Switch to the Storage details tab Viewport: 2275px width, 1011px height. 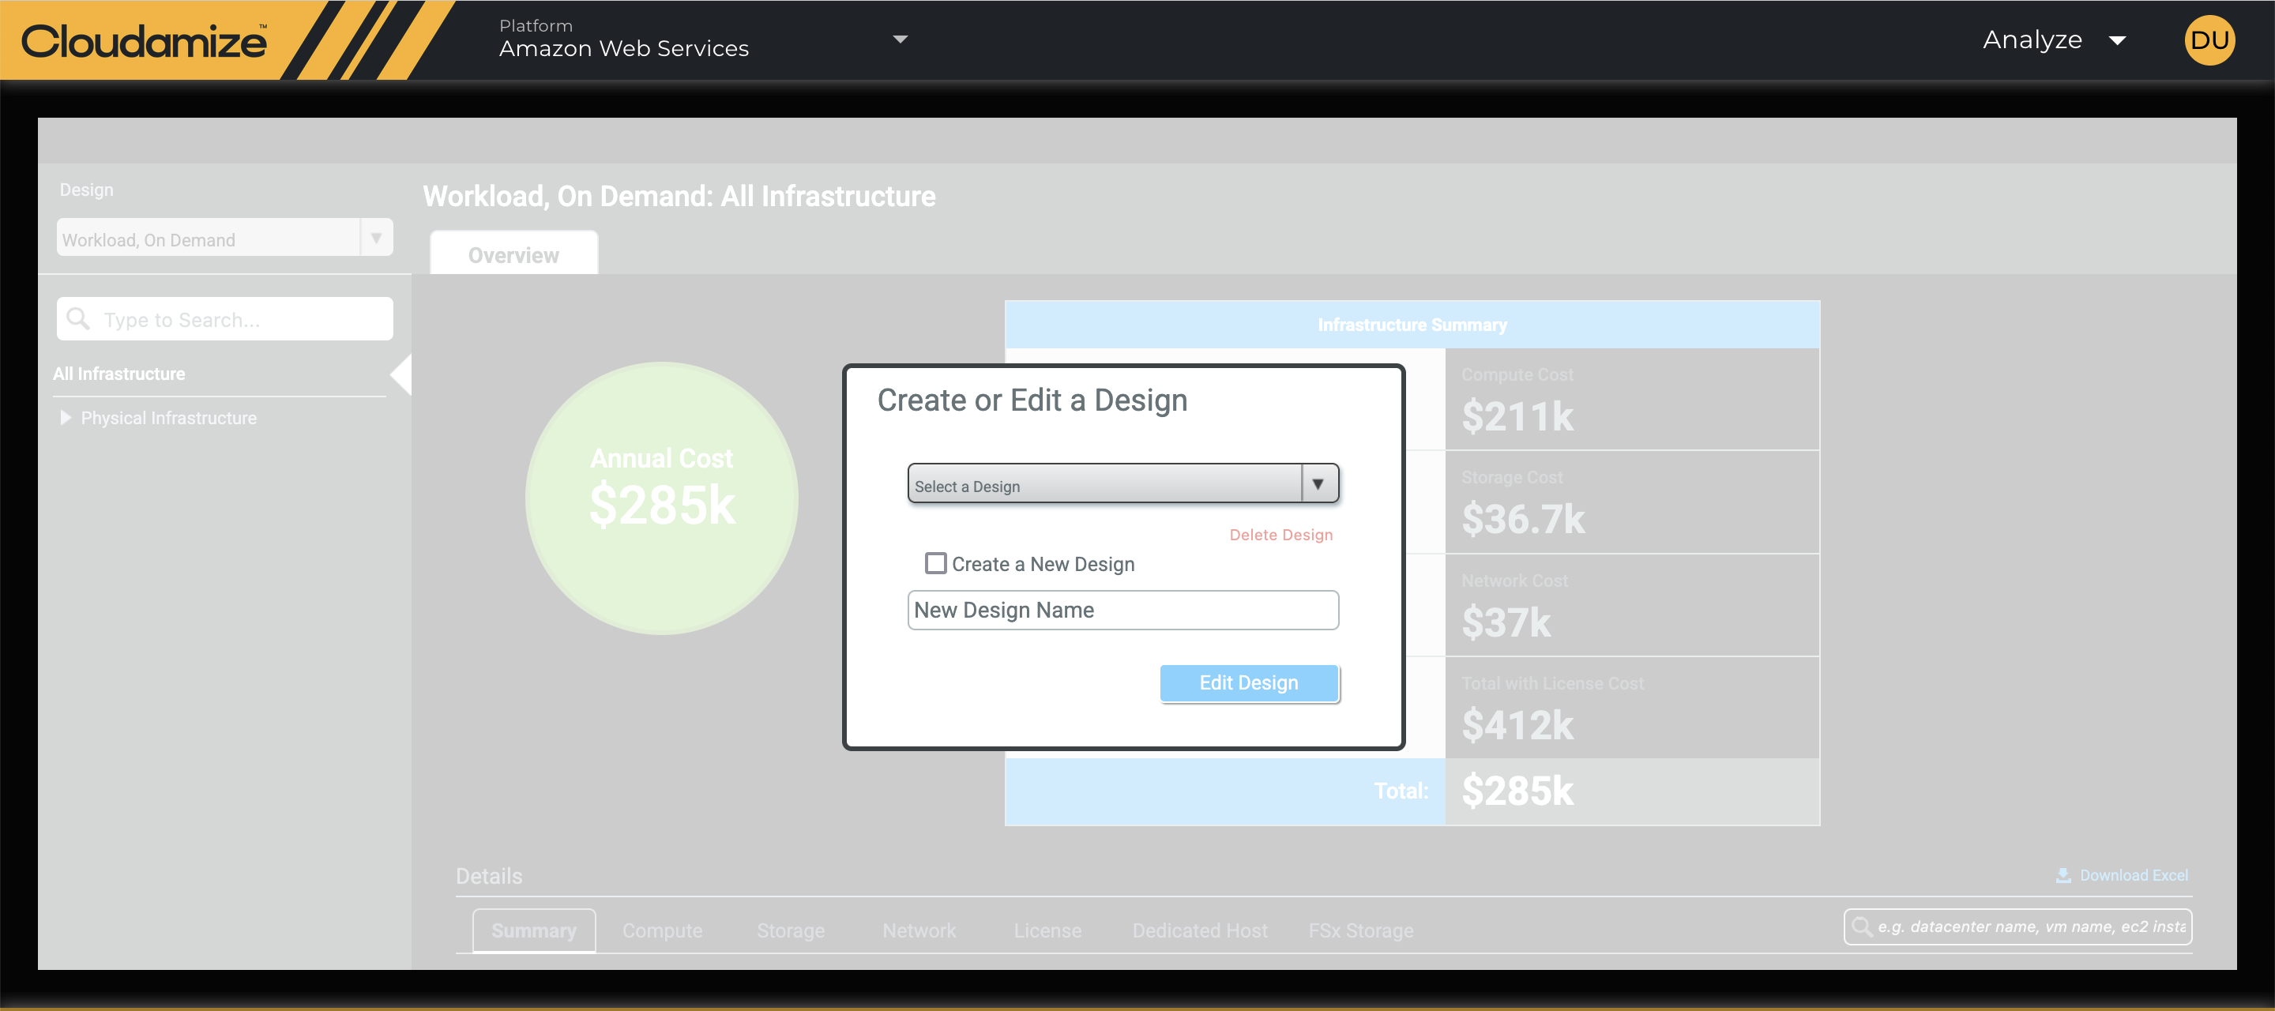point(790,930)
